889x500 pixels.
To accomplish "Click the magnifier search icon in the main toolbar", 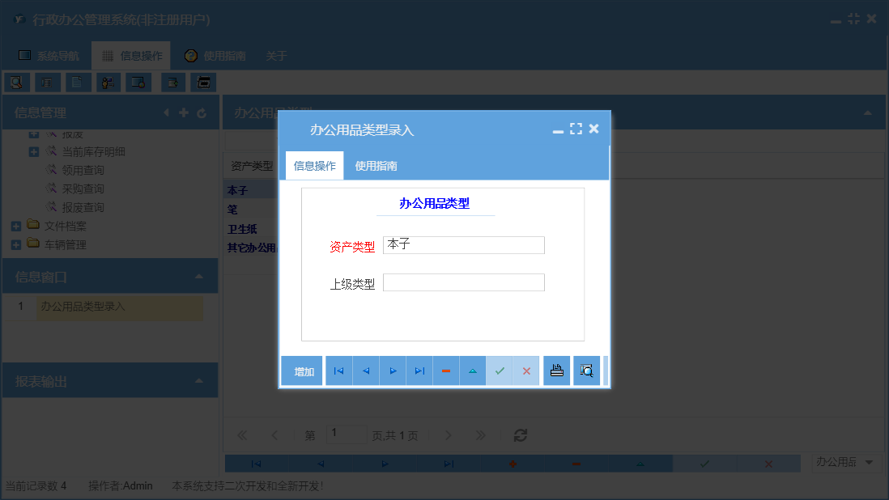I will click(x=17, y=82).
